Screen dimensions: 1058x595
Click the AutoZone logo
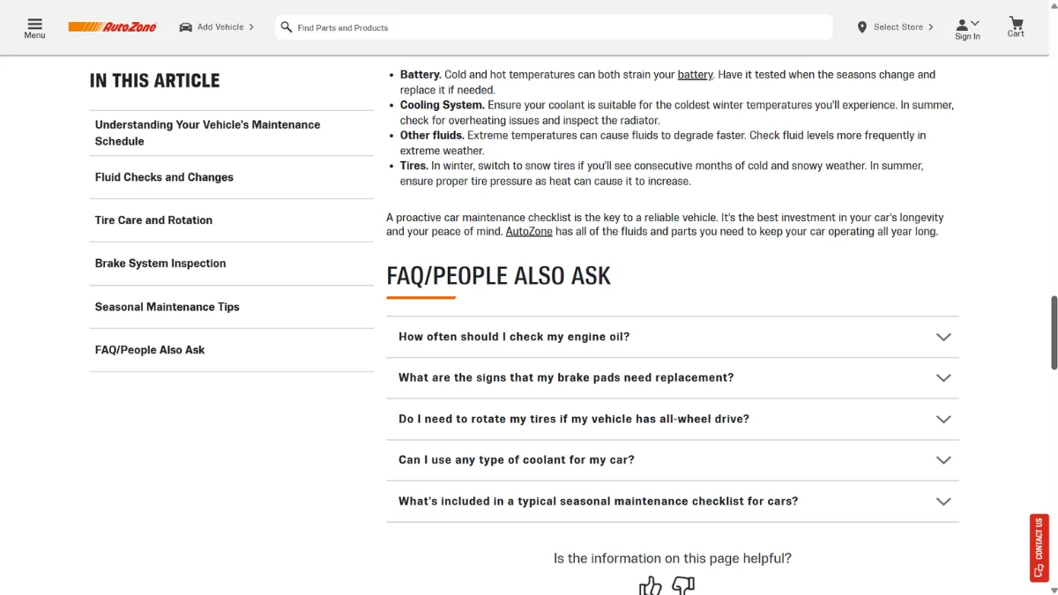tap(113, 27)
